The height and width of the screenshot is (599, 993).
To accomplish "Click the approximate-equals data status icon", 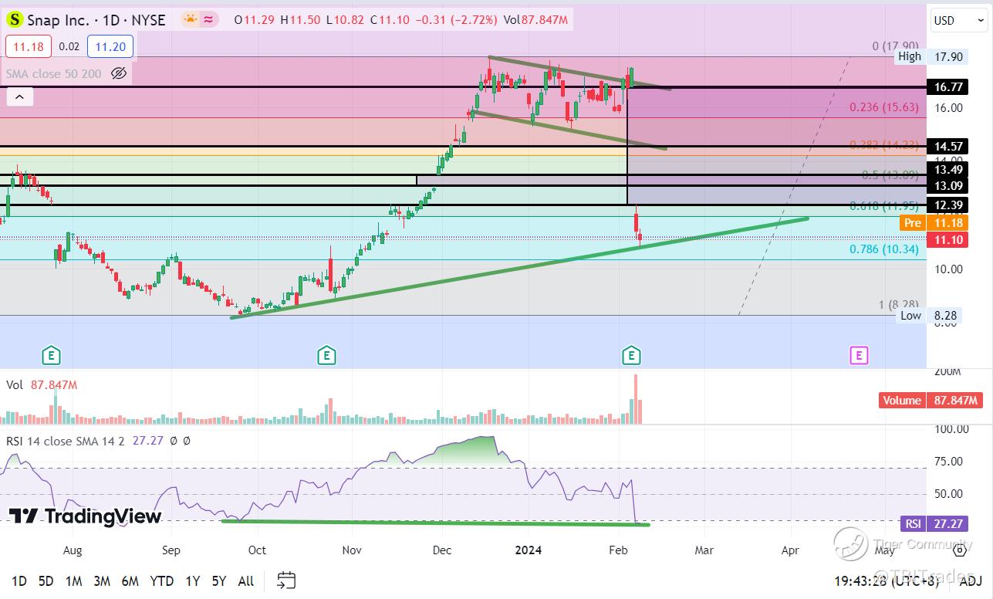I will coord(208,20).
